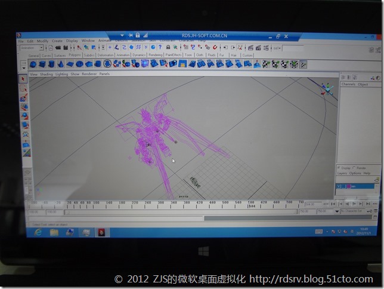Screen dimensions: 384x289
Task: Open Internet Explorer from the taskbar
Action: [x=38, y=232]
